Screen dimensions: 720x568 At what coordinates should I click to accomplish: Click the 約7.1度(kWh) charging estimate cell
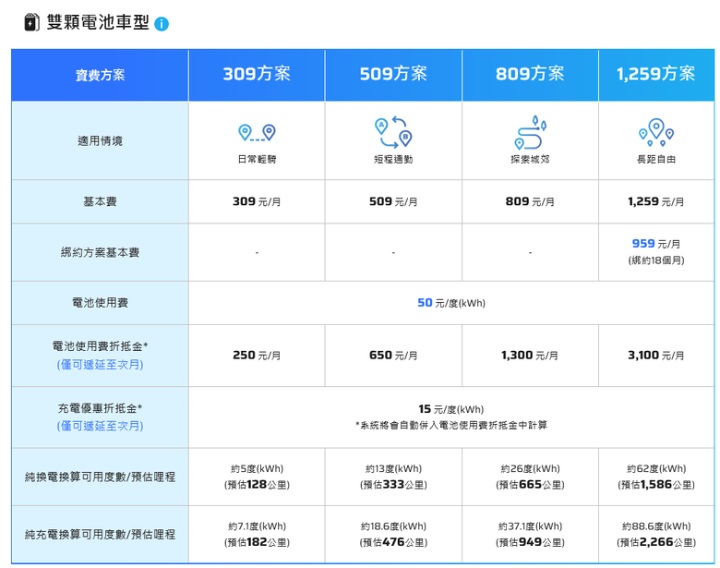257,535
